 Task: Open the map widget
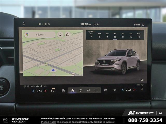pos(53,53)
